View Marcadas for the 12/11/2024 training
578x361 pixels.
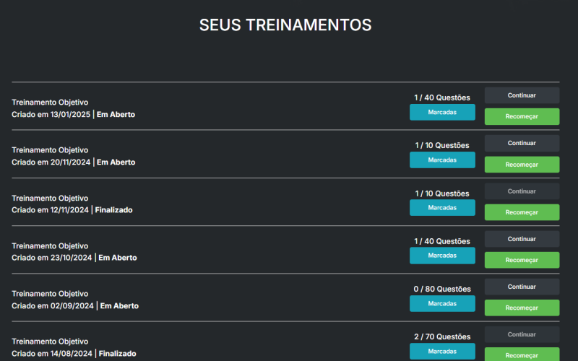442,207
